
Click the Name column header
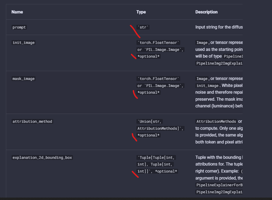(17, 12)
